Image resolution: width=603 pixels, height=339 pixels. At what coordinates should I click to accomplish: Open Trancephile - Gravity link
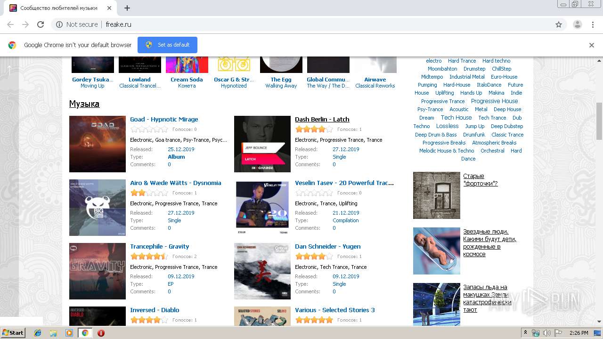pyautogui.click(x=160, y=247)
